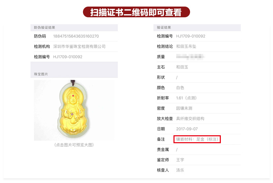Click the 珠宝图片 section label
273x183 pixels.
[41, 74]
